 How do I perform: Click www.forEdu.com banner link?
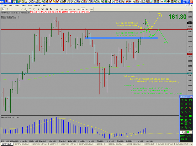tap(50, 12)
